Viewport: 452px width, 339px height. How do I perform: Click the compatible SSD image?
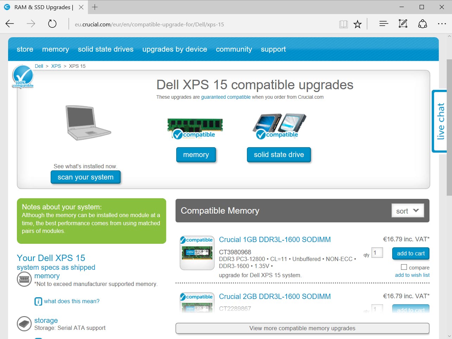click(279, 126)
